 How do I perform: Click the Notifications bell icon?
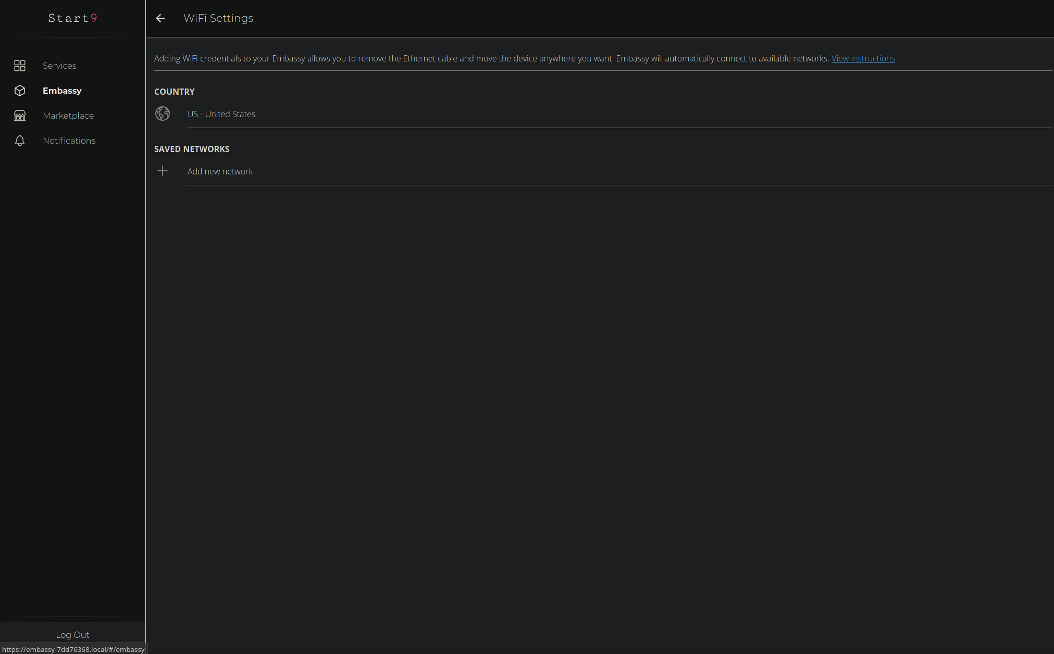click(x=20, y=141)
